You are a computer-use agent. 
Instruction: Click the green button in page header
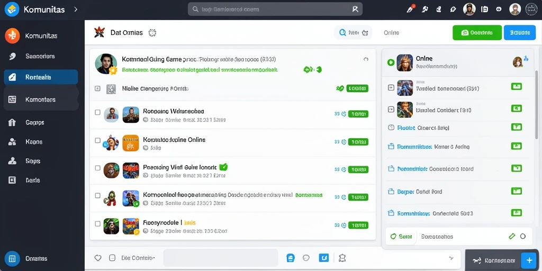click(477, 32)
